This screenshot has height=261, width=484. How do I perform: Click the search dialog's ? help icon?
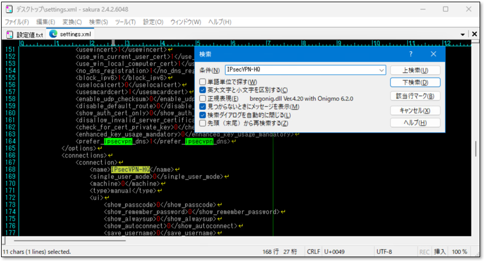click(x=411, y=54)
